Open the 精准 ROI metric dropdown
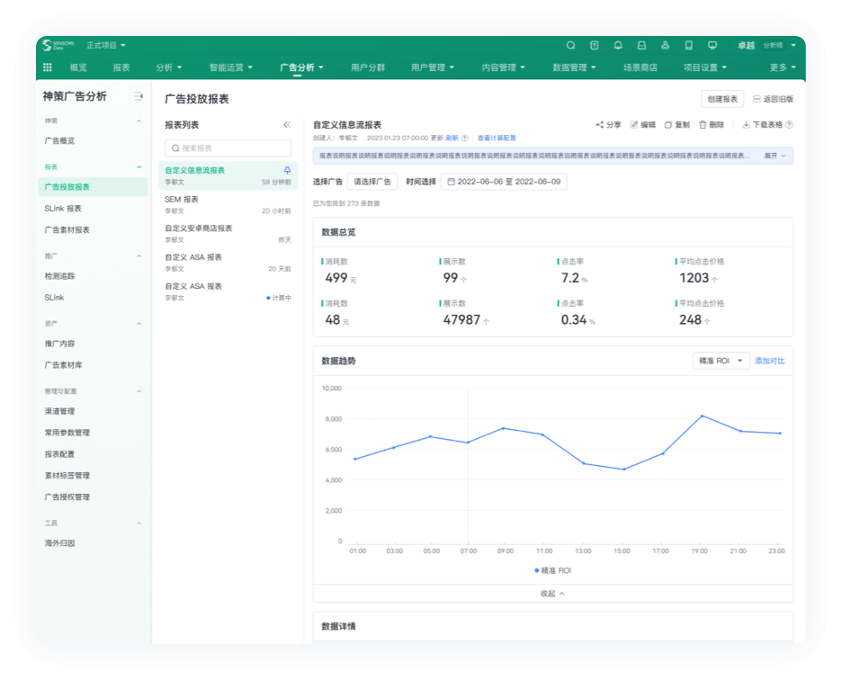Screen dimensions: 842x680 coord(721,361)
